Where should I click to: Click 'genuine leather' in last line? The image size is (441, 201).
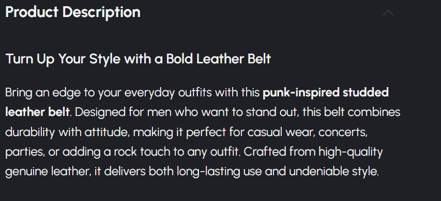(48, 172)
